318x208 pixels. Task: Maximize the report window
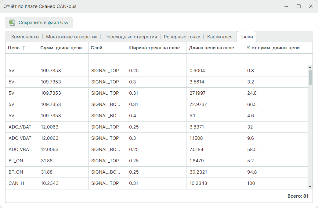tap(298, 6)
